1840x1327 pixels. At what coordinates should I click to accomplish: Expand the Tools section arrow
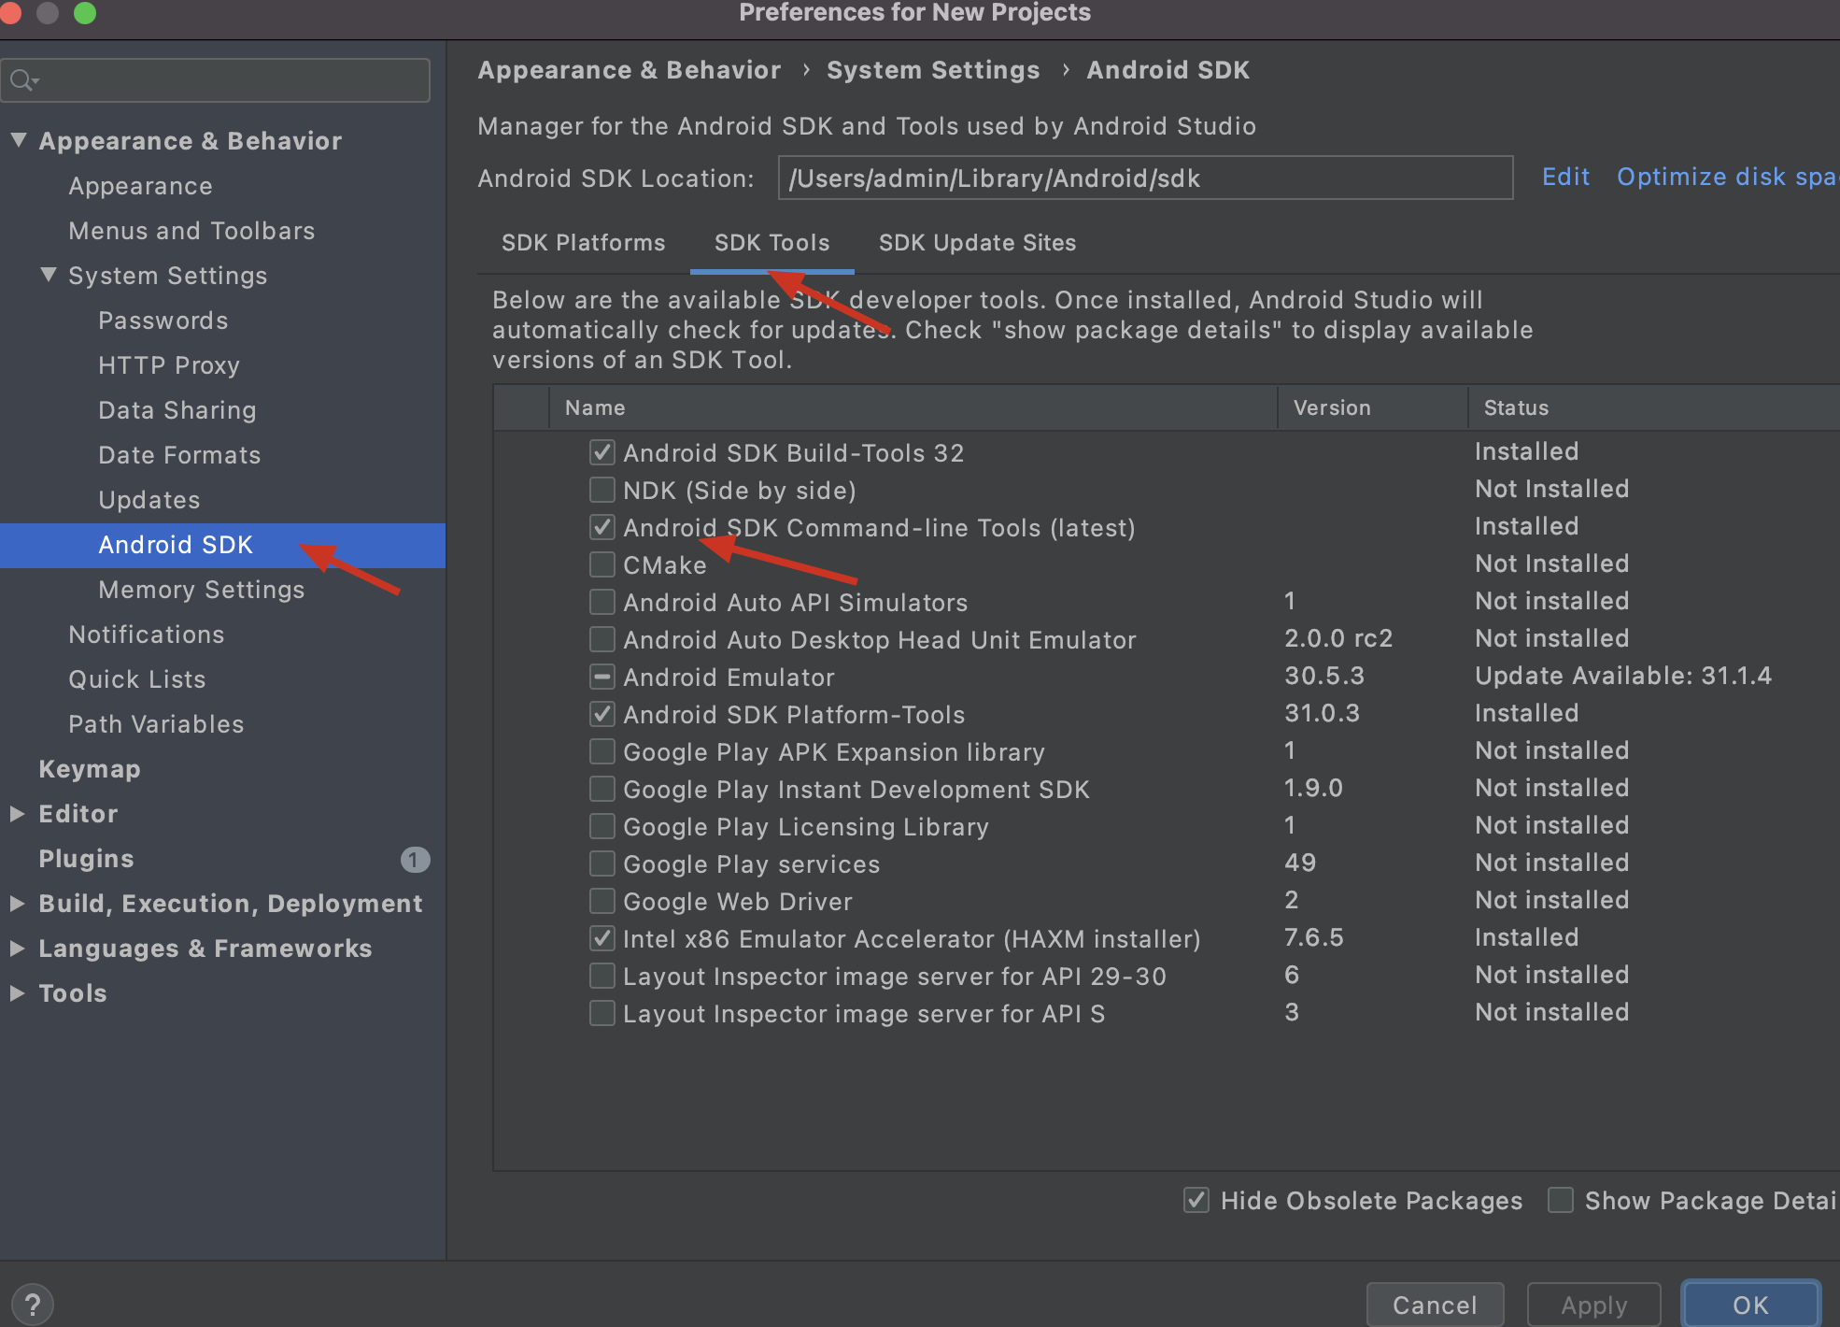(x=17, y=993)
